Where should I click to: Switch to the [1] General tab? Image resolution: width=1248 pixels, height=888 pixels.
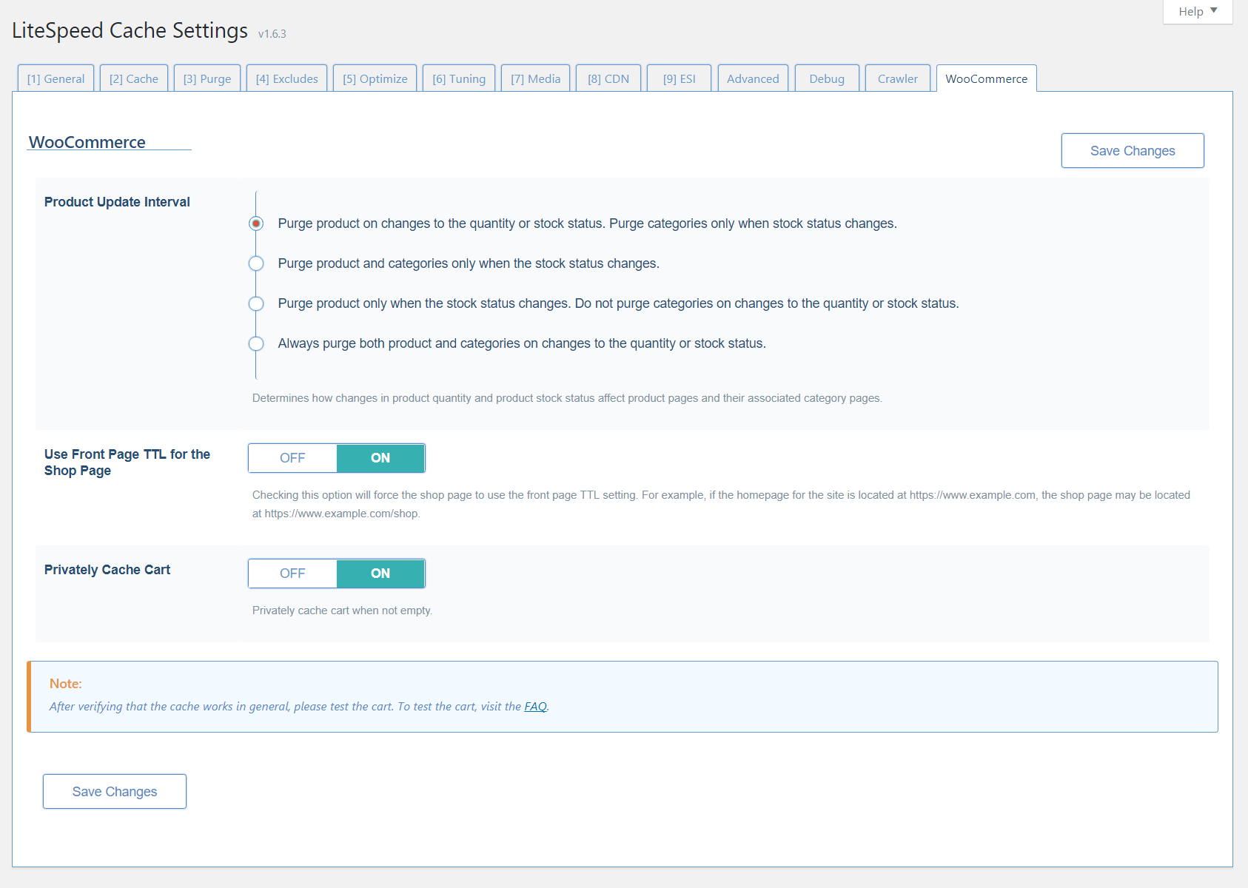(x=56, y=78)
